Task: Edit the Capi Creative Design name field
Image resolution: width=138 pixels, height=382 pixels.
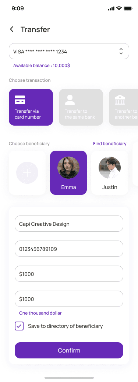Action: tap(69, 224)
